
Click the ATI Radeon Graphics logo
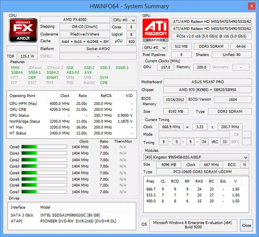coord(155,30)
